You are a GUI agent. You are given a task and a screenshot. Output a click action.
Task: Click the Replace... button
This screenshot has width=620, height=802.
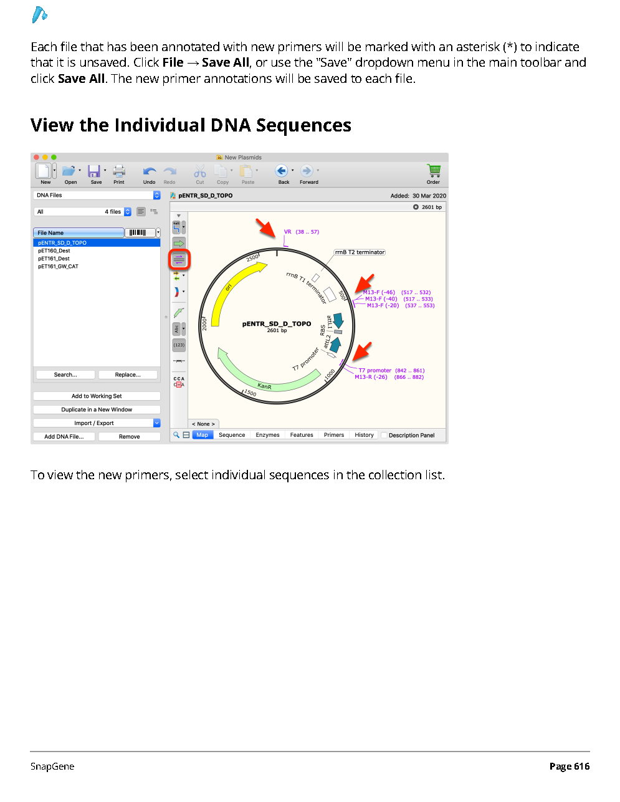[x=128, y=375]
